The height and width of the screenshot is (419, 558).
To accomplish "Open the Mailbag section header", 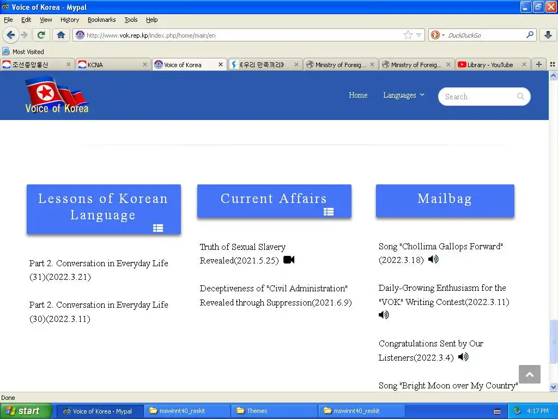I will tap(445, 201).
